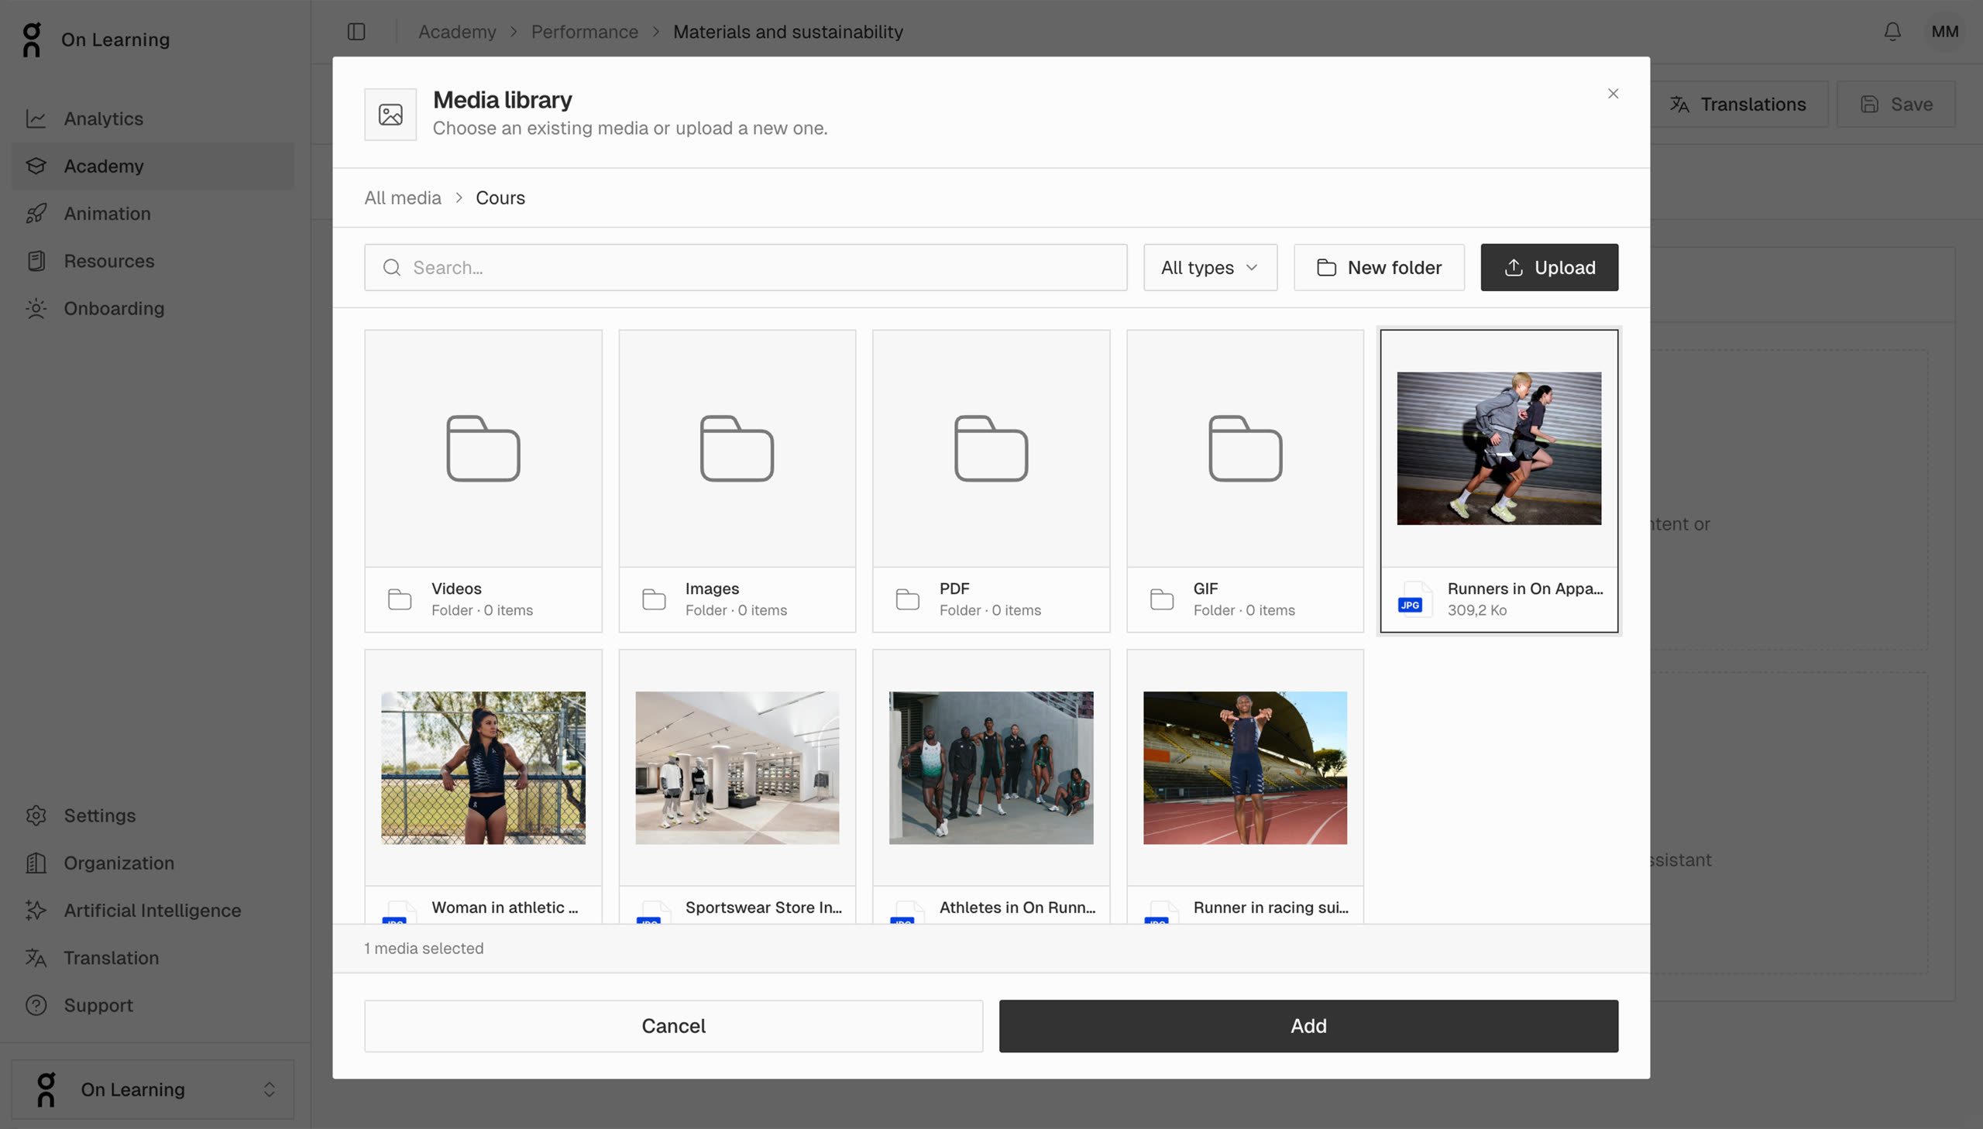
Task: Open the All types filter dropdown
Action: coord(1210,267)
